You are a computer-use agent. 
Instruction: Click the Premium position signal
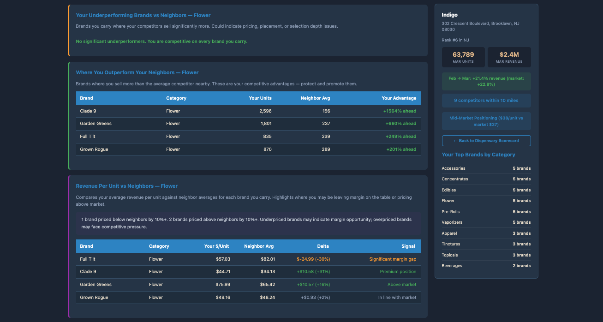[398, 272]
